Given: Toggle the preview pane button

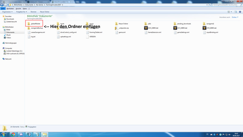Looking at the screenshot, I should [x=235, y=12].
